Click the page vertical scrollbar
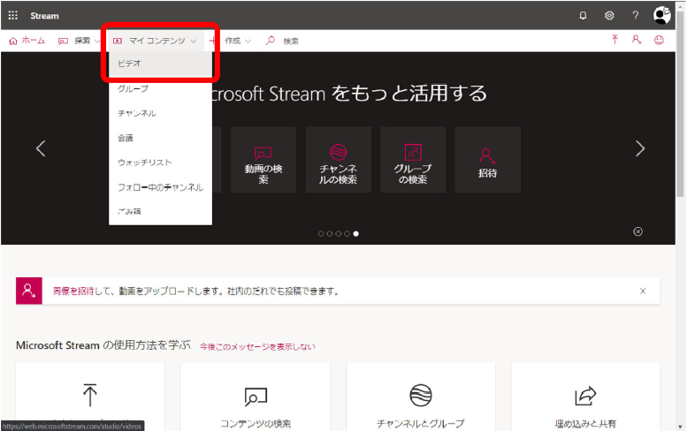The height and width of the screenshot is (431, 687). pyautogui.click(x=680, y=102)
